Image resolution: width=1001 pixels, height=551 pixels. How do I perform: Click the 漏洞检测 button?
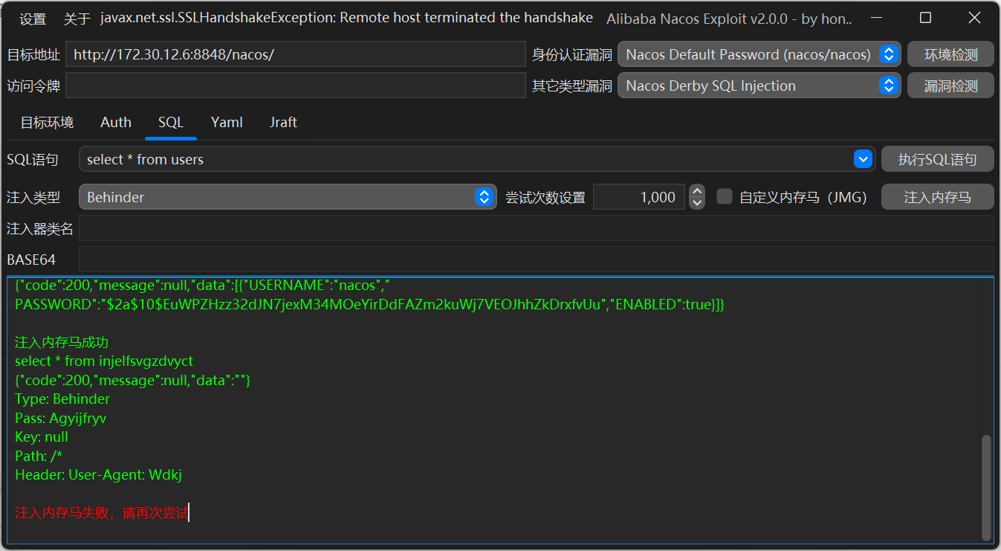pos(950,86)
